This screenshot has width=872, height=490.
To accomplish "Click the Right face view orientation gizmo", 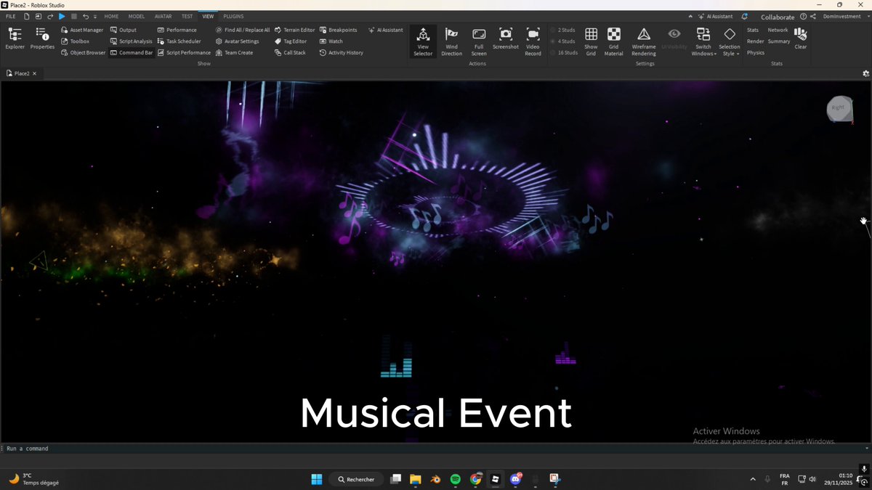I will click(x=839, y=108).
